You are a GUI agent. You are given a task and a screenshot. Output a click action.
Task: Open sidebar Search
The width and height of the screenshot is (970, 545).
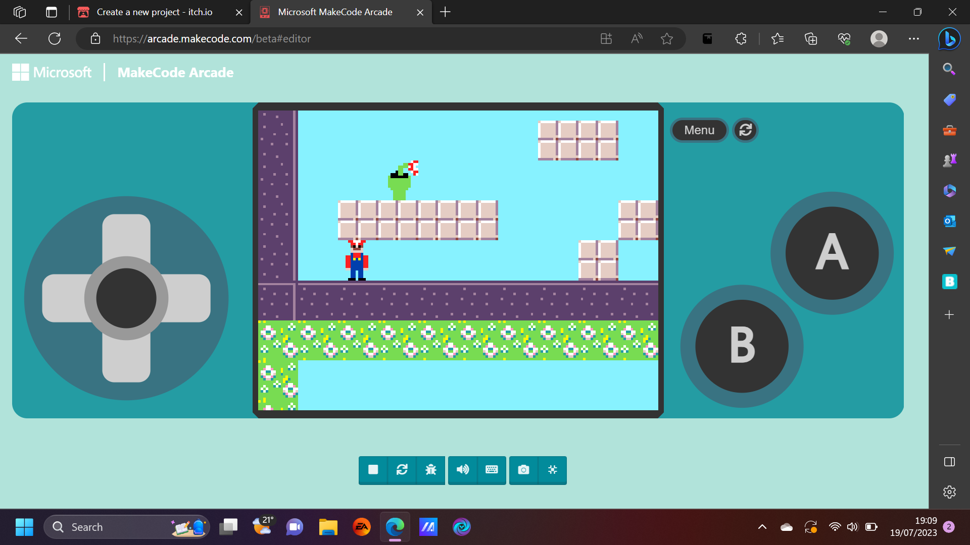[x=949, y=69]
